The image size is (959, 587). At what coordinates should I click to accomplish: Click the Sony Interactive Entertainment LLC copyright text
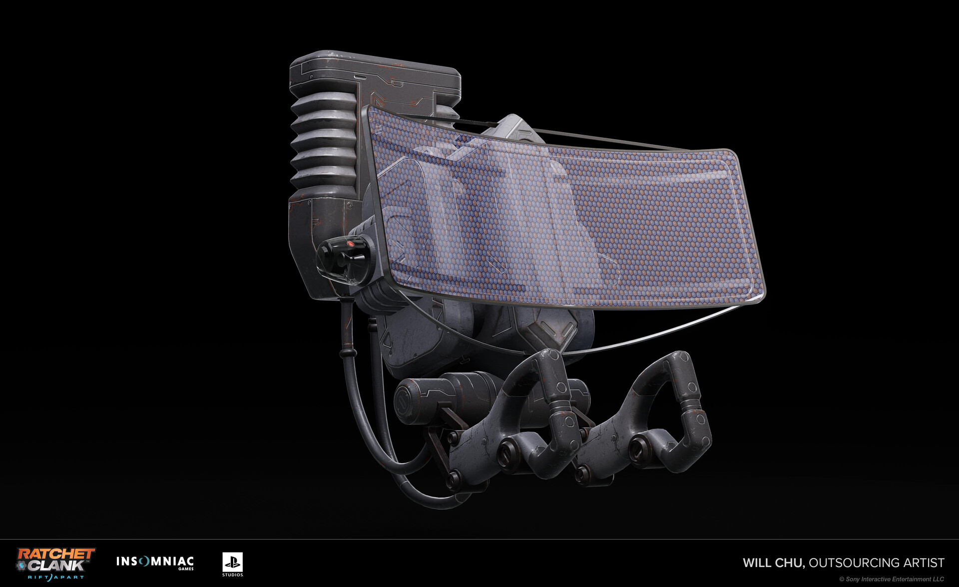pyautogui.click(x=892, y=579)
